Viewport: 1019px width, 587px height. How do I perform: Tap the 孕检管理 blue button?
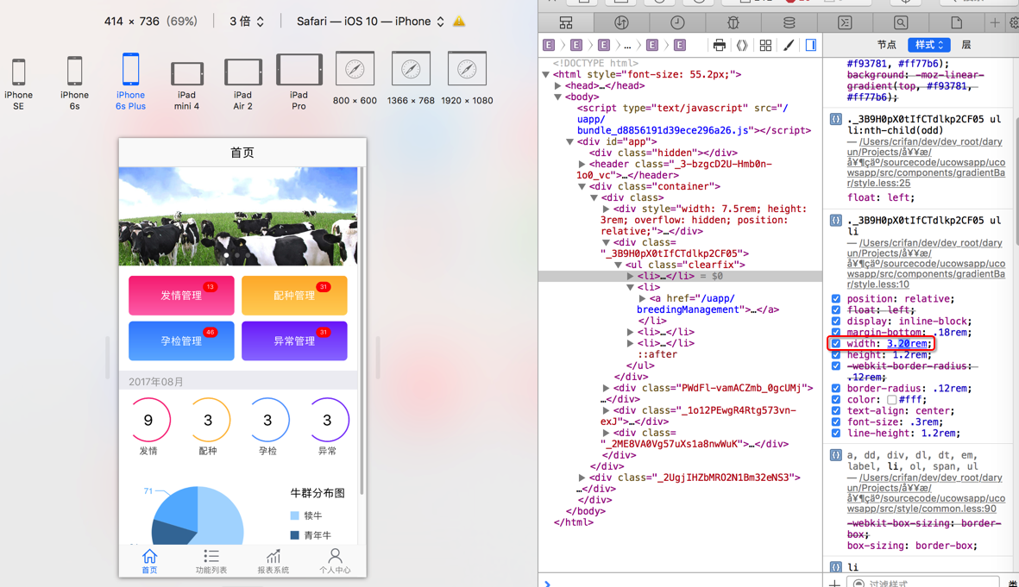tap(181, 340)
